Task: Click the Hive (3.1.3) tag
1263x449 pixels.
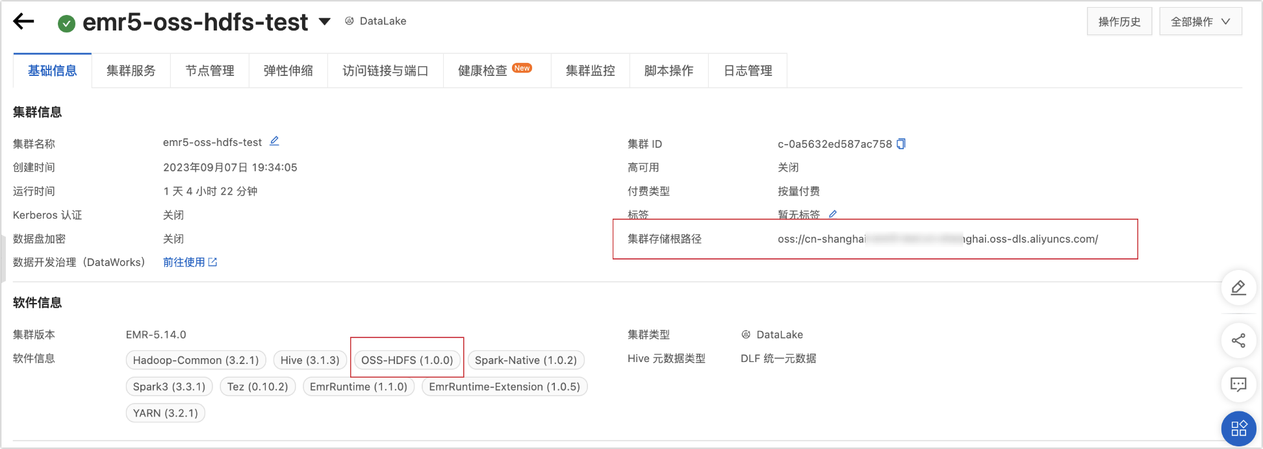Action: (310, 360)
